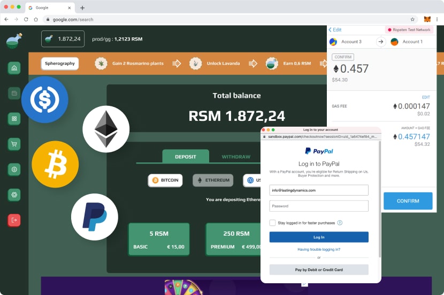Focus the PayPal Password field
The height and width of the screenshot is (295, 444).
[x=319, y=206]
